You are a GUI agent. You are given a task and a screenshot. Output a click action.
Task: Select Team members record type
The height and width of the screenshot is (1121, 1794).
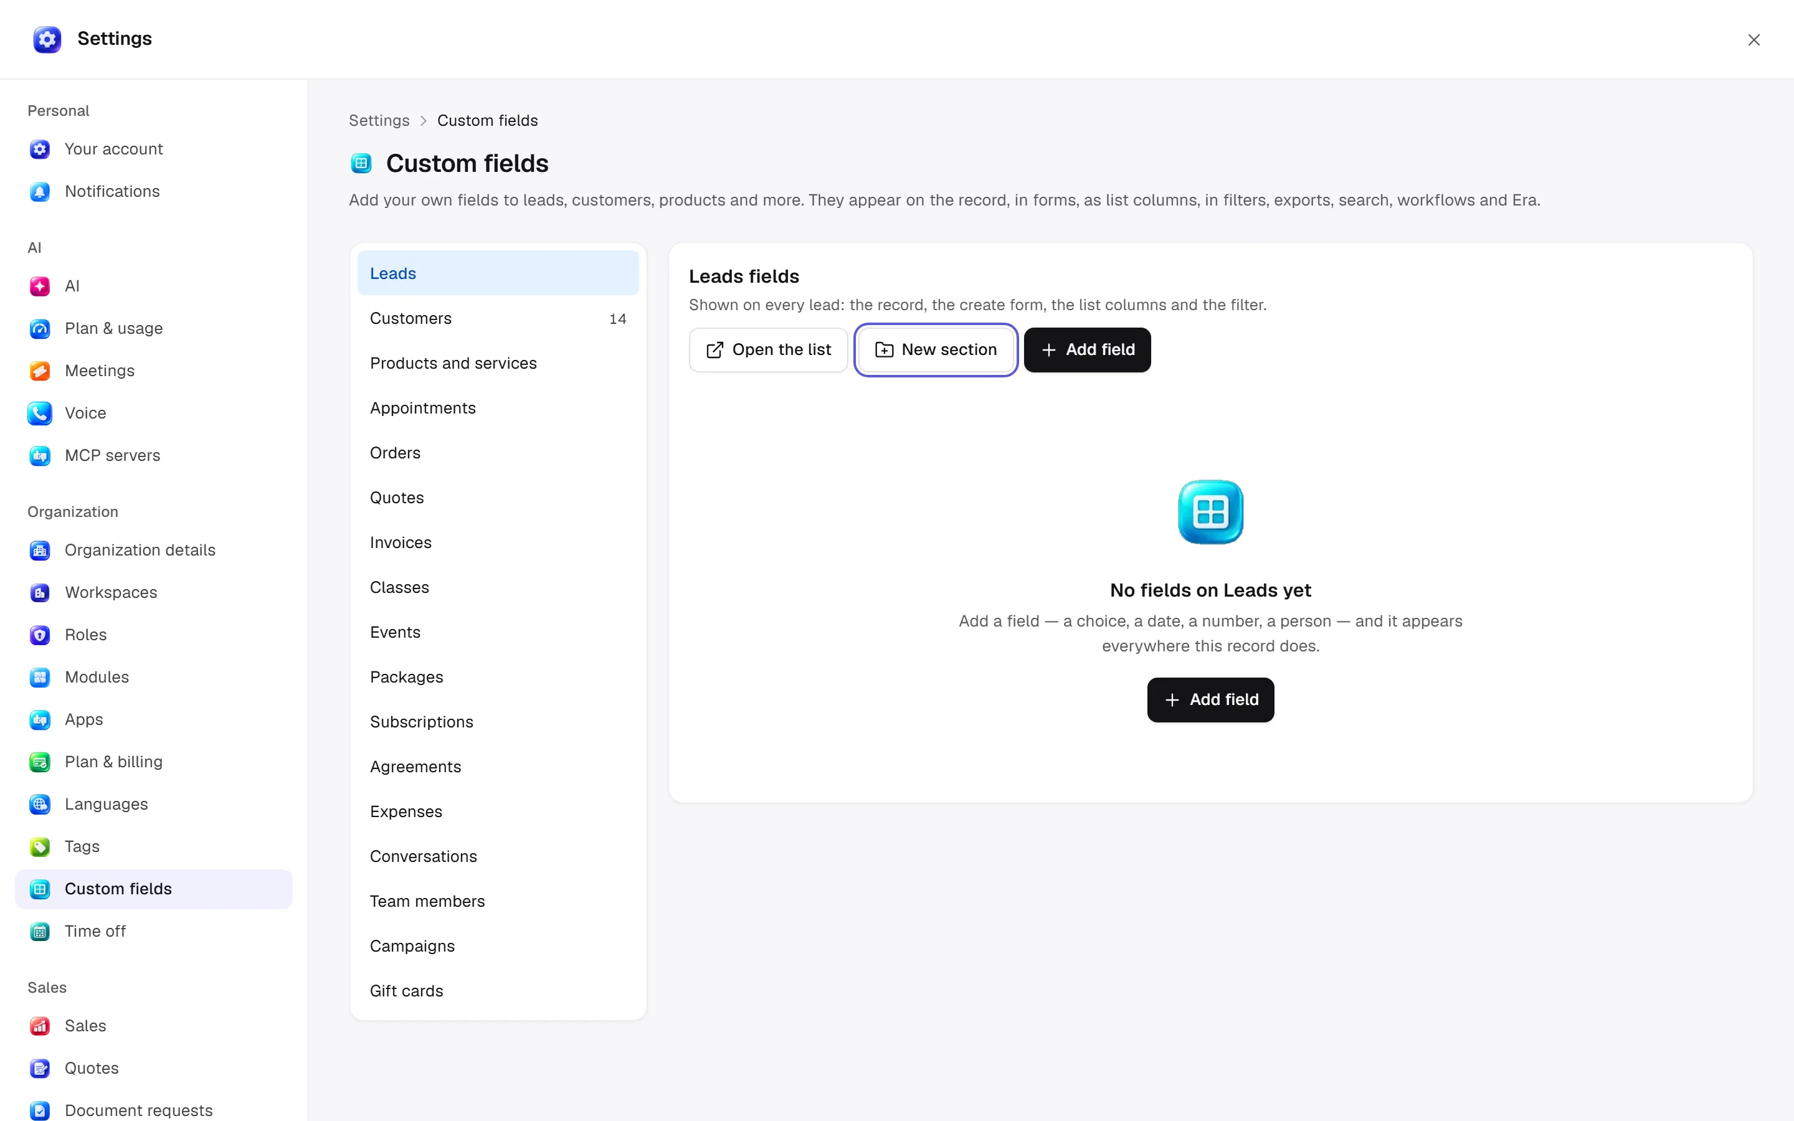[498, 902]
